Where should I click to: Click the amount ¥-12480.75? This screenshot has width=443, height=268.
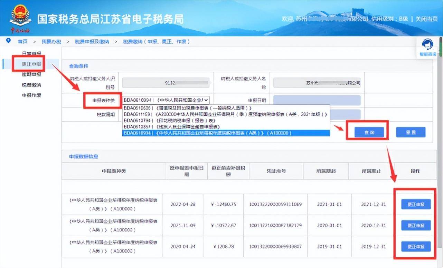pos(223,204)
